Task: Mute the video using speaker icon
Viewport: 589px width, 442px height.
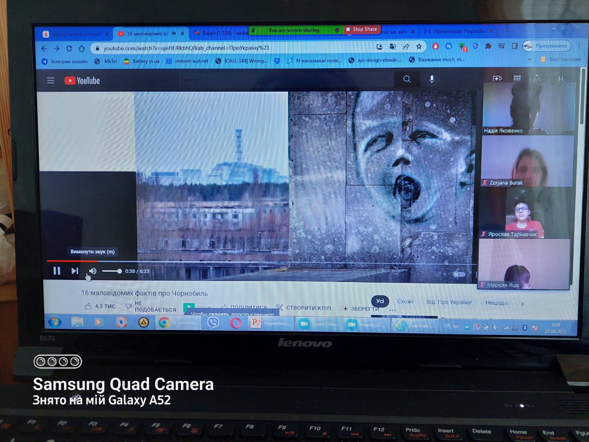Action: click(x=93, y=271)
